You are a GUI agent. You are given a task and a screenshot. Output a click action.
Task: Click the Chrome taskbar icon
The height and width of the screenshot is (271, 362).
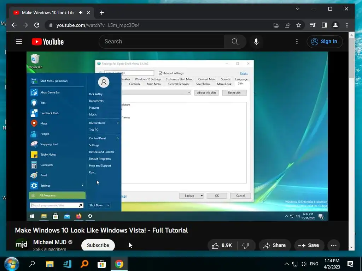[119, 264]
